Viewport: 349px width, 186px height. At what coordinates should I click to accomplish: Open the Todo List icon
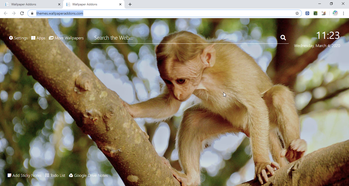(47, 175)
